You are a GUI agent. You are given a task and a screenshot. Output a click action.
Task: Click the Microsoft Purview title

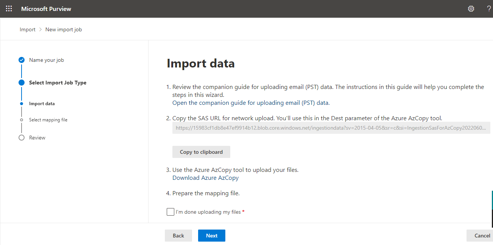click(x=46, y=9)
